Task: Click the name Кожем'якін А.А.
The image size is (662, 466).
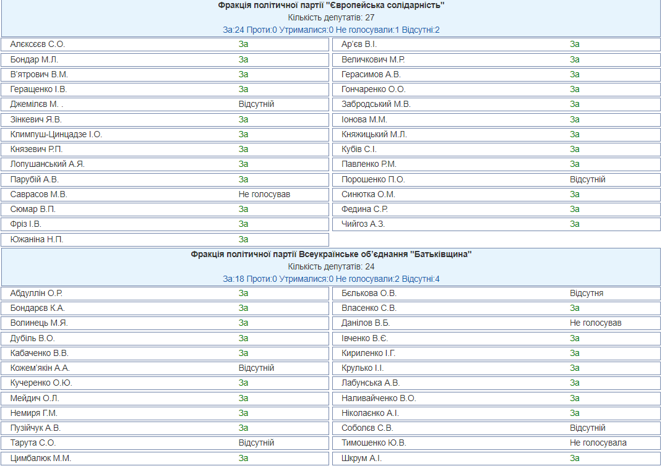Action: click(x=40, y=368)
